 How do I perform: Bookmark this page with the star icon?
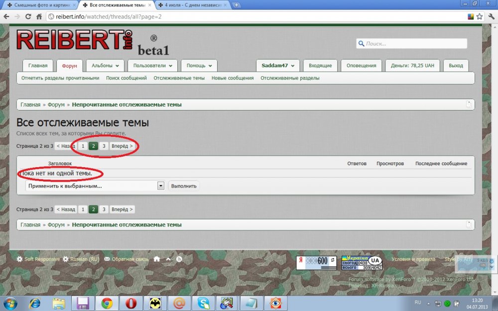[x=480, y=16]
